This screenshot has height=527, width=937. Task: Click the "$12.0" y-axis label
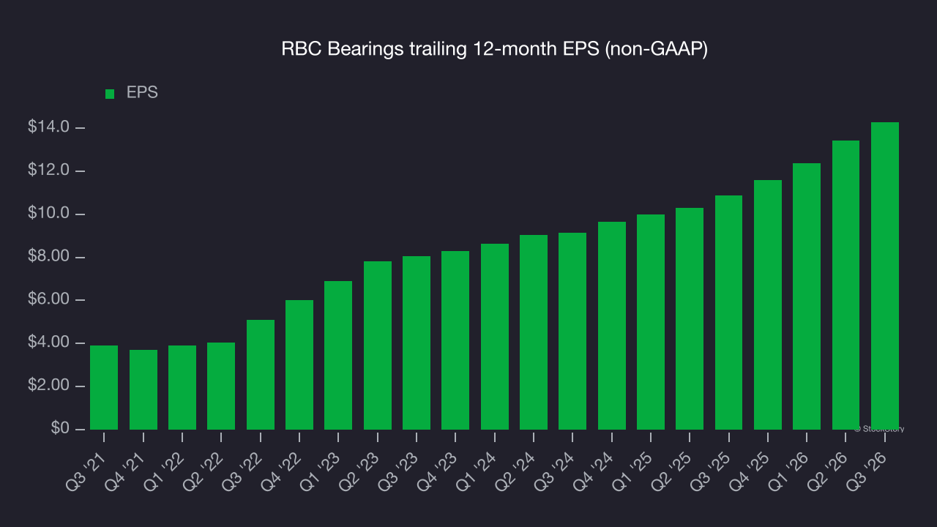pos(48,171)
